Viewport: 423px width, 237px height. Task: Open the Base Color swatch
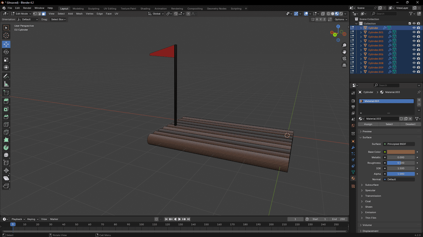coord(401,152)
